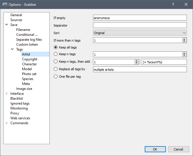Expand the Interface tree section
The height and width of the screenshot is (156, 193).
7,94
